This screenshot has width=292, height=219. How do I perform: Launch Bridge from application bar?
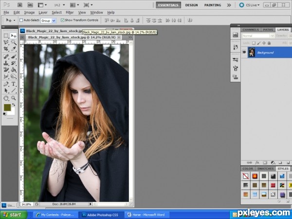(20, 5)
